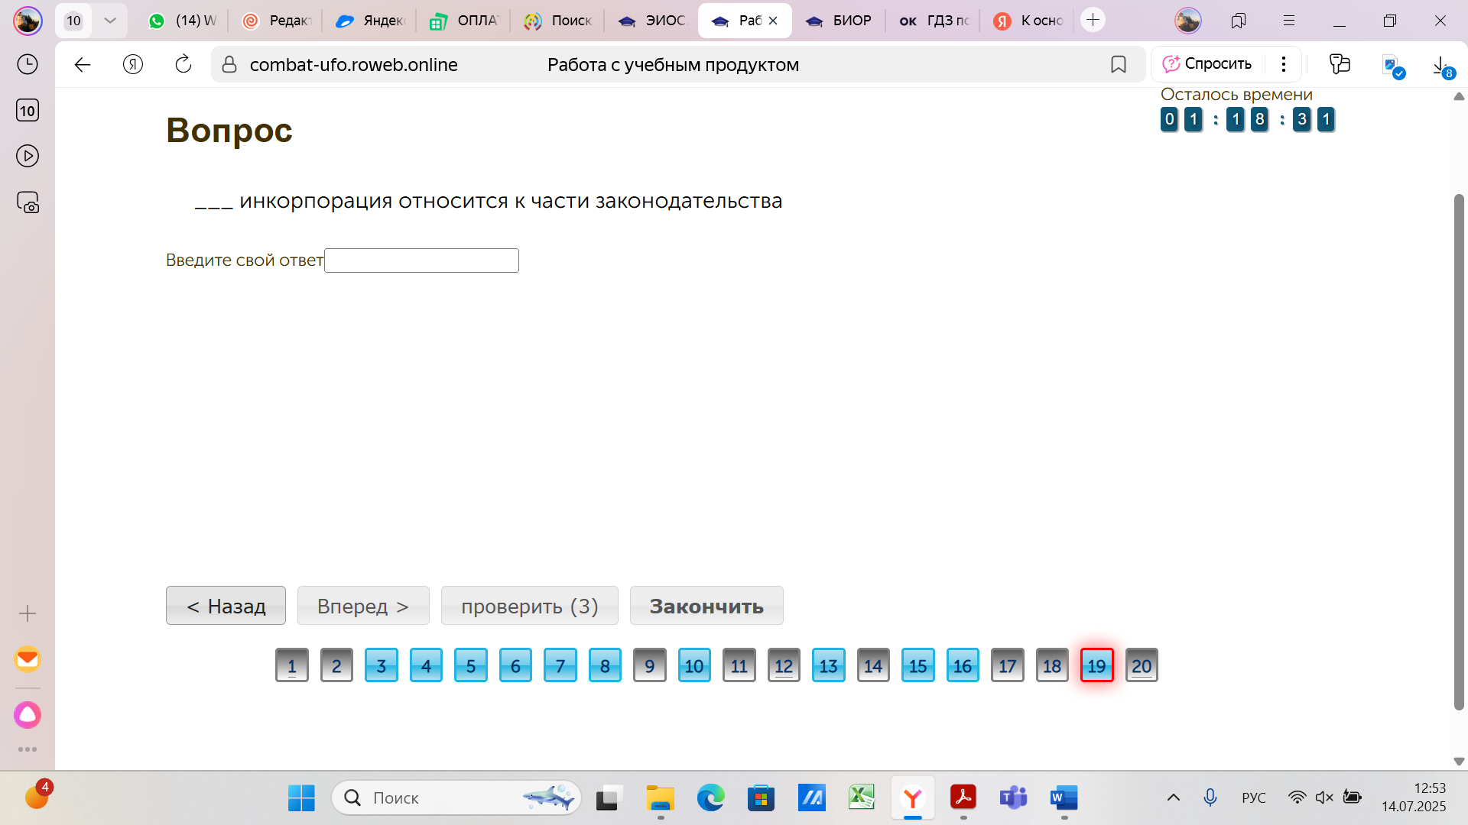1468x825 pixels.
Task: Click the answer input field
Action: (x=421, y=260)
